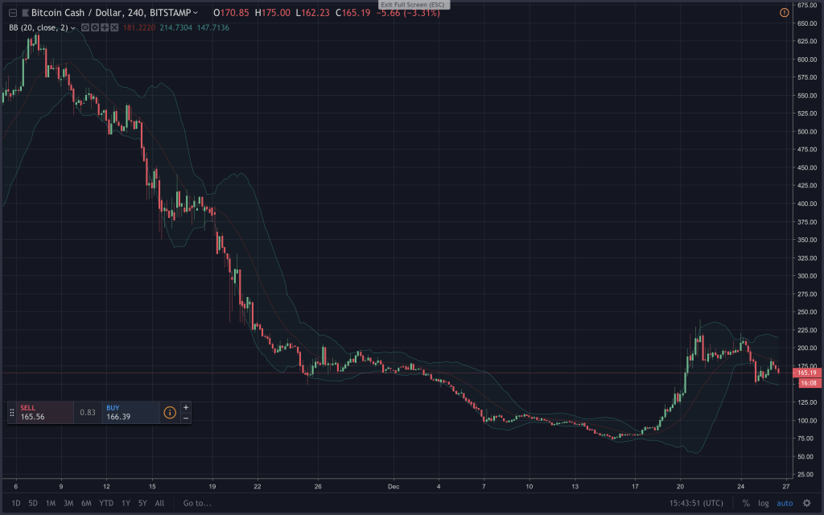Remove the BB indicator with the X icon
Viewport: 824px width, 515px height.
114,27
